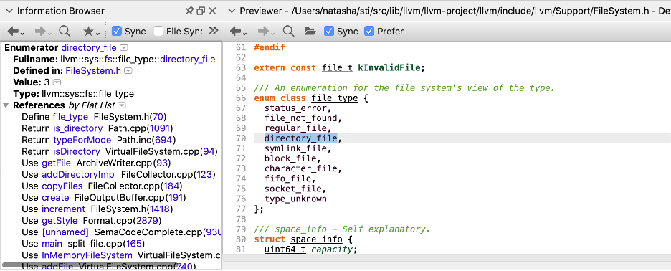The width and height of the screenshot is (671, 271).
Task: Click Type llvm::sys::fs::file_type row
Action: 73,94
